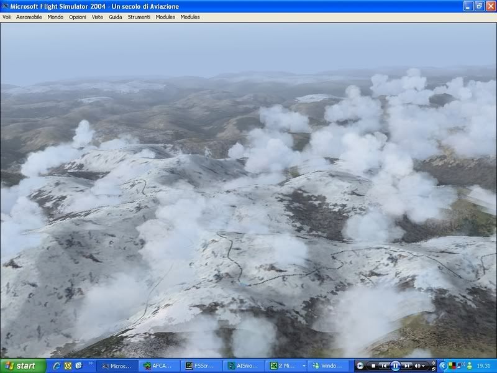Image resolution: width=497 pixels, height=373 pixels.
Task: Mute the media player toolbar speaker
Action: click(417, 366)
